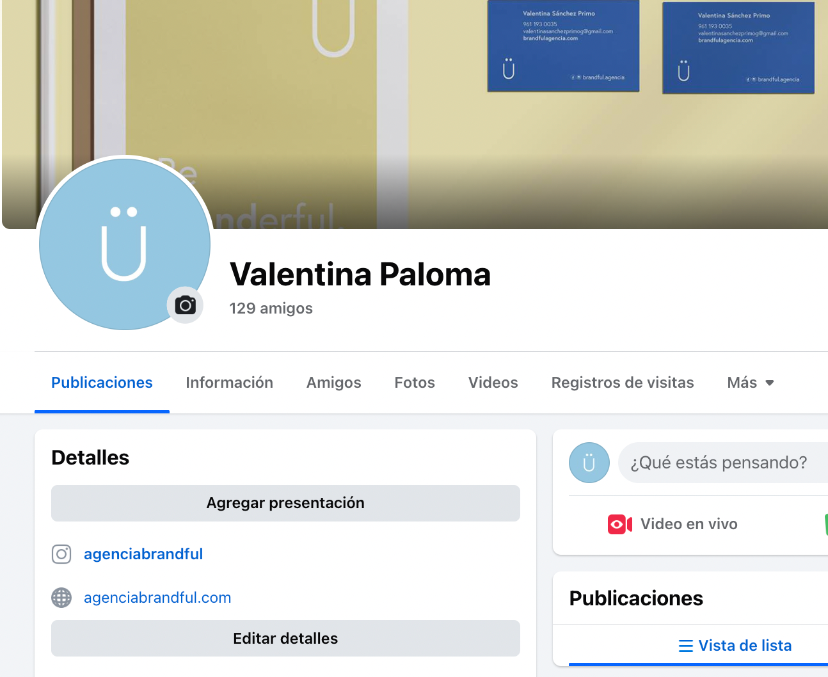
Task: Open the large blue profile picture
Action: click(125, 244)
